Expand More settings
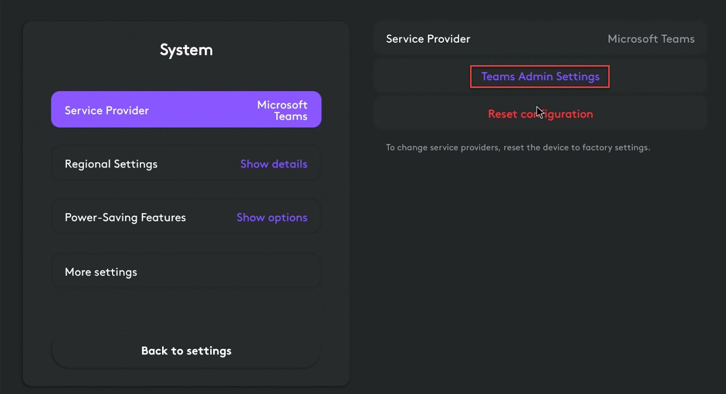 click(x=186, y=272)
